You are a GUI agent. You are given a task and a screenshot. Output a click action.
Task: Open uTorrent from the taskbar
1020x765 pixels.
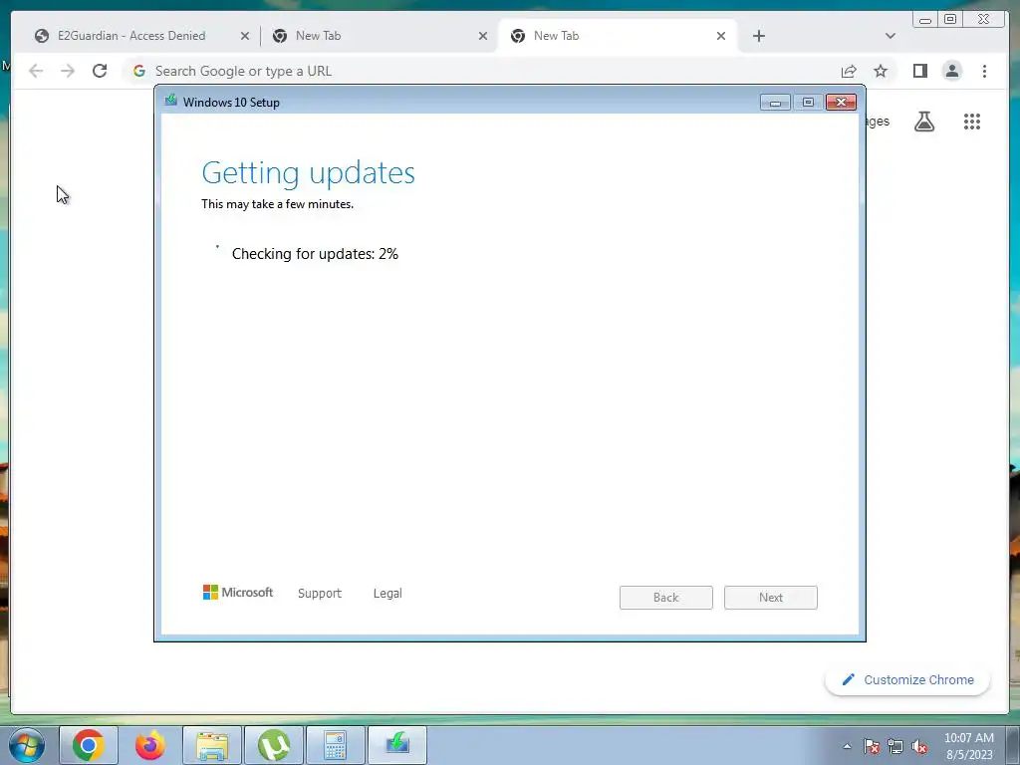(x=274, y=745)
